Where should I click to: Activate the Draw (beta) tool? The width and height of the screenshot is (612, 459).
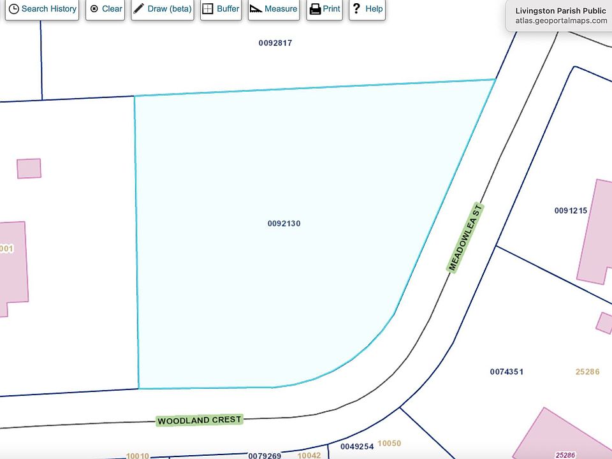point(163,9)
